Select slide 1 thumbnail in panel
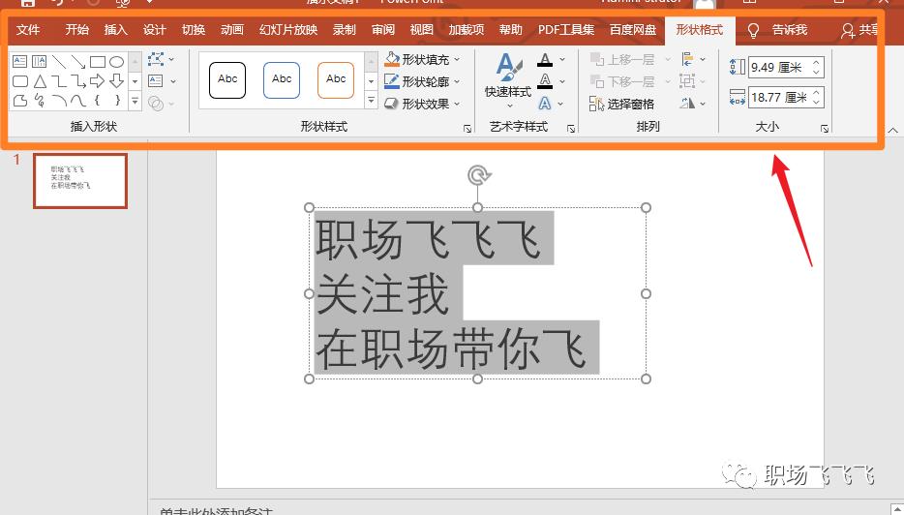The height and width of the screenshot is (515, 904). point(80,181)
